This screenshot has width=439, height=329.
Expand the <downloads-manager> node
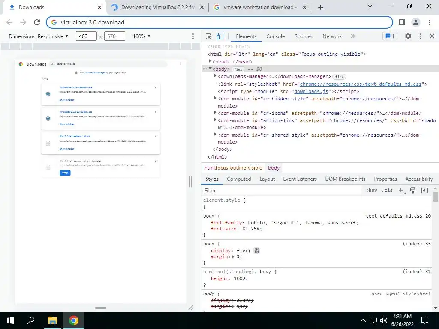pyautogui.click(x=215, y=76)
